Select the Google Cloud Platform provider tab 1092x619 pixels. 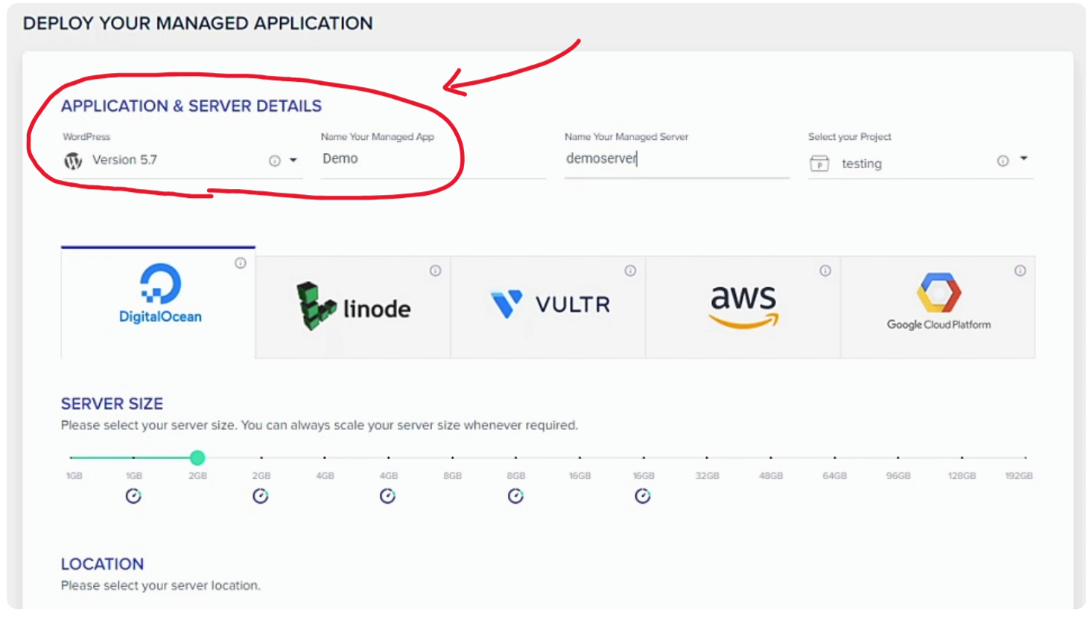(938, 307)
